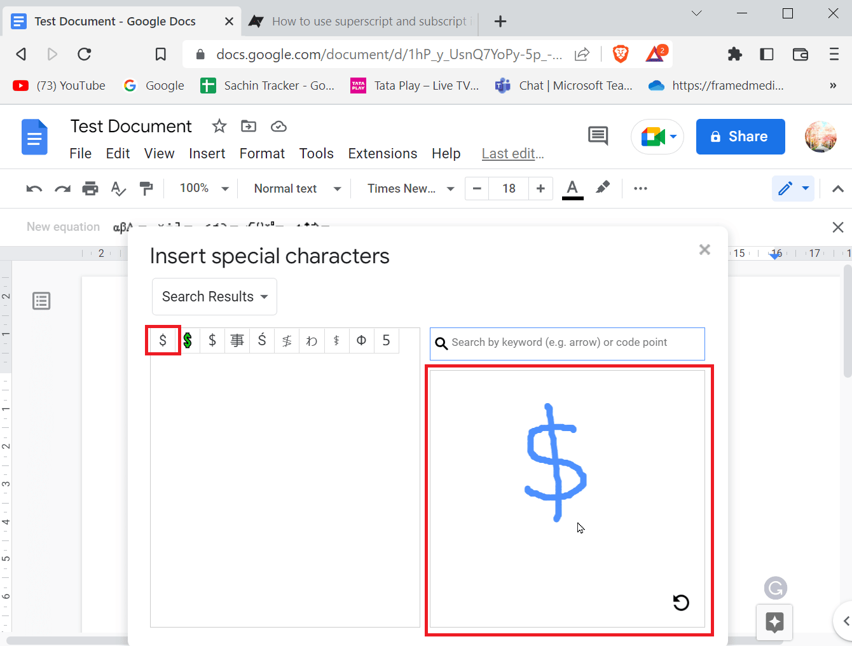Select the highlight color tool
Screen dimensions: 852x646
coord(602,188)
